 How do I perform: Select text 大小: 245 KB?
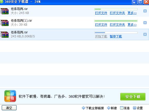coord(20,13)
